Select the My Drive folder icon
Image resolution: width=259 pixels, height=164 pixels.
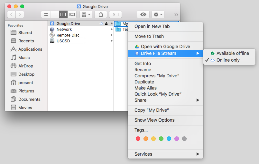[118, 24]
